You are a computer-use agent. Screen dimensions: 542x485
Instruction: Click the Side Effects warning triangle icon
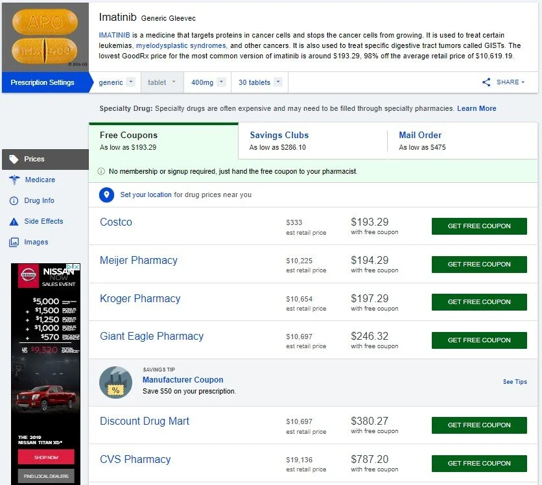(14, 222)
